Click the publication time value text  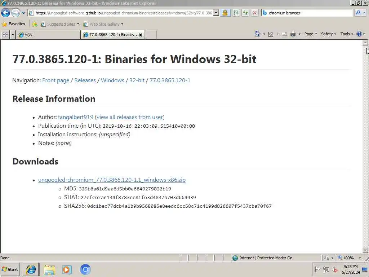[149, 126]
